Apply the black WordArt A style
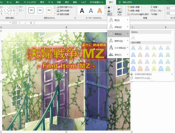This screenshot has width=175, height=133. click(x=82, y=11)
